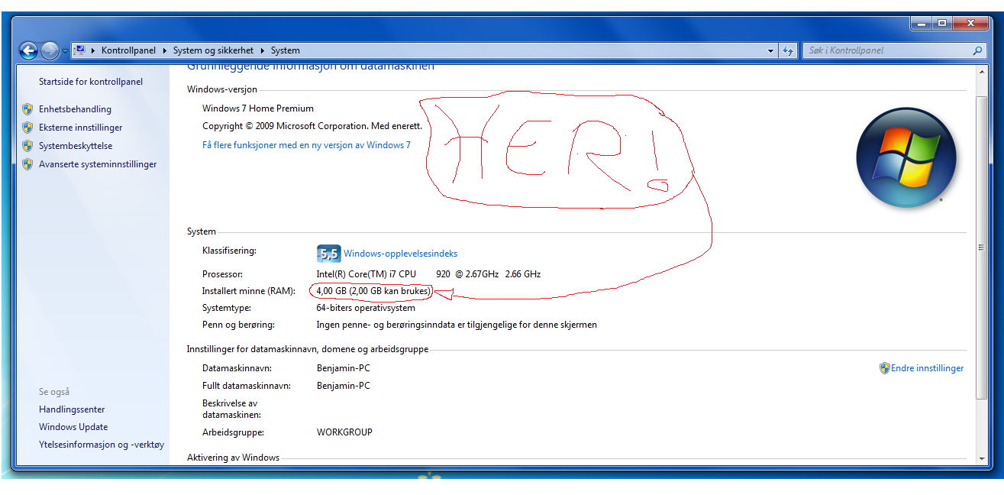1004x495 pixels.
Task: Open Avanserte systeminnstillinger
Action: click(x=98, y=164)
